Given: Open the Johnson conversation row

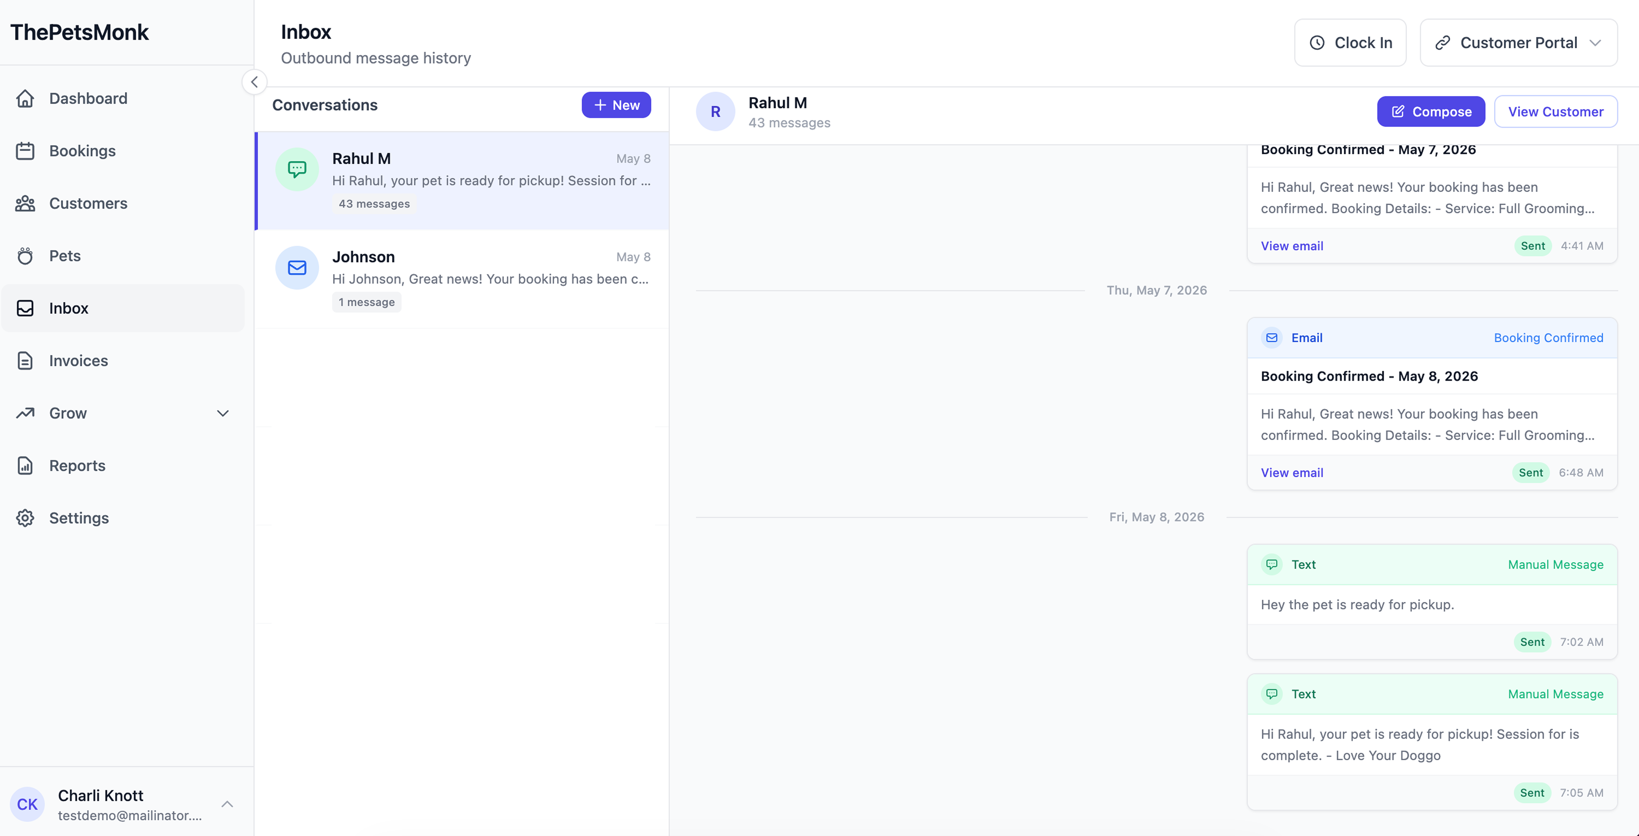Looking at the screenshot, I should pos(462,279).
